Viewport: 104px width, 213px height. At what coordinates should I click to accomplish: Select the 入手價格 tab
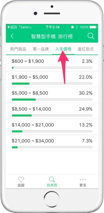(63, 49)
